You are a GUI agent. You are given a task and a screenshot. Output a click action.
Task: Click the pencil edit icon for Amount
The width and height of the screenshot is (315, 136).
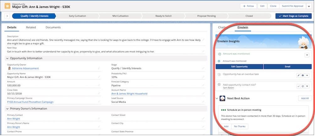coord(99,85)
